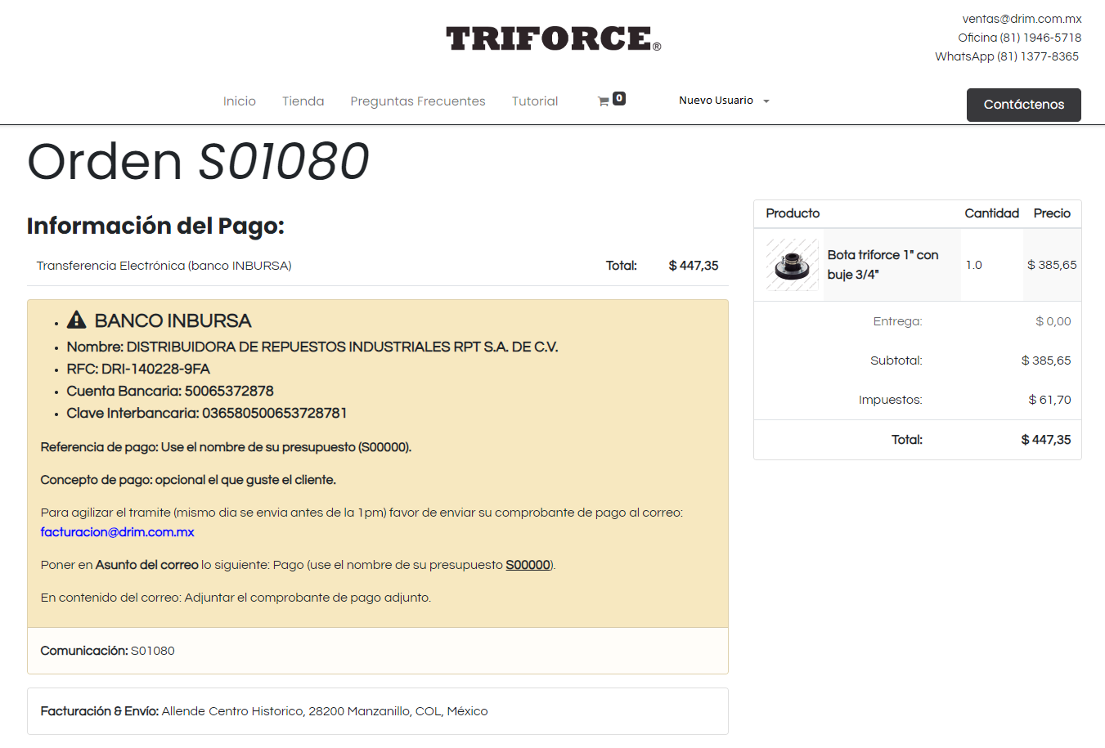
Task: Click the Facturación & Envío address line
Action: [264, 711]
